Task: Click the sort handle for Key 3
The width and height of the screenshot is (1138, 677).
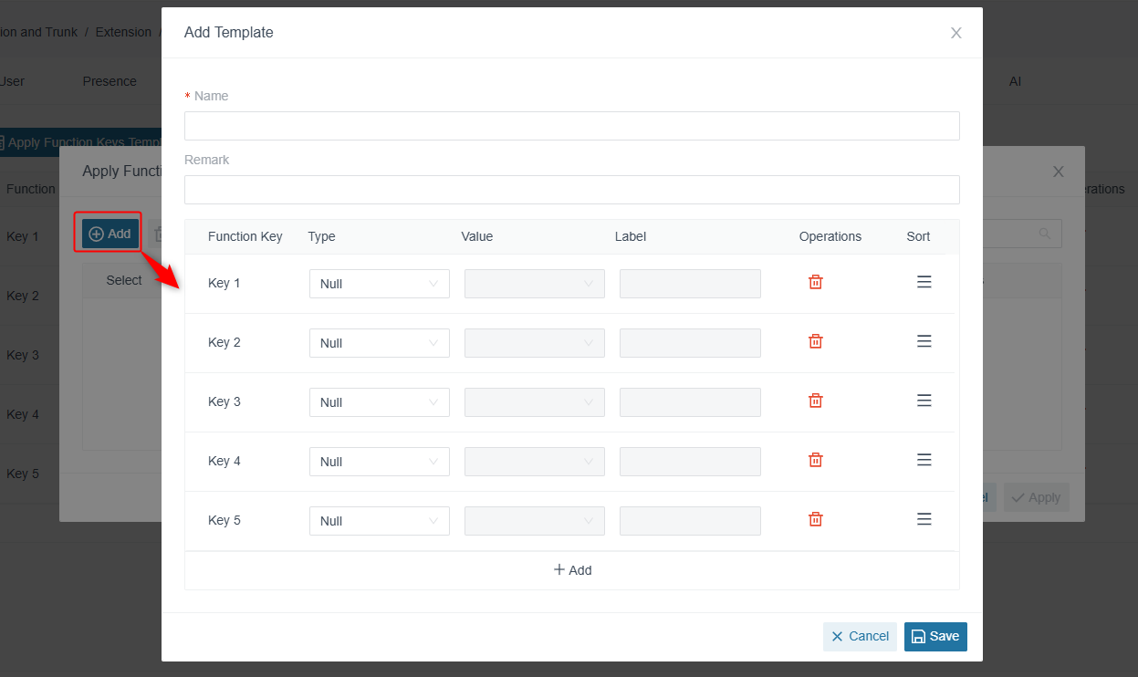Action: click(924, 401)
